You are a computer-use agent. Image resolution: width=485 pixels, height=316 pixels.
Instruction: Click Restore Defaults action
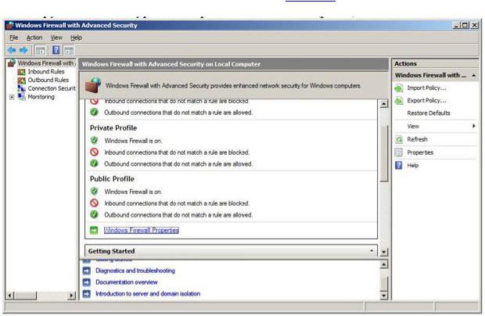point(429,113)
